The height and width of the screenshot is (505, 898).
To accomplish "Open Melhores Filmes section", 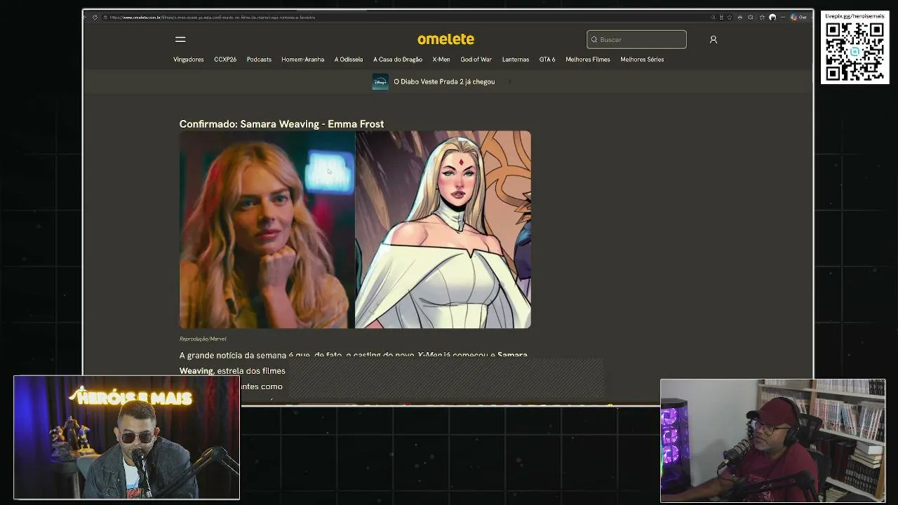I will coord(588,60).
